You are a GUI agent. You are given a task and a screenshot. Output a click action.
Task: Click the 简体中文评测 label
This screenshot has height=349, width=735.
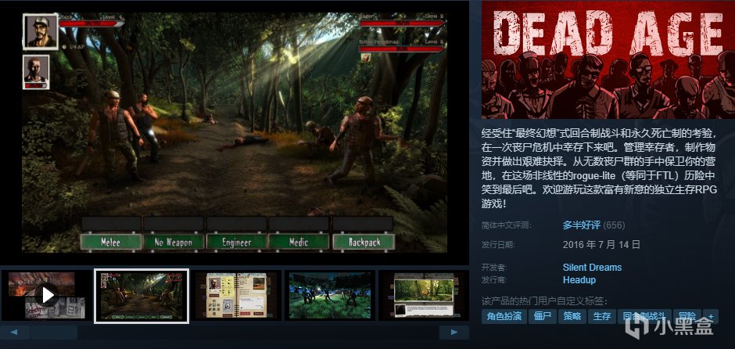point(506,225)
